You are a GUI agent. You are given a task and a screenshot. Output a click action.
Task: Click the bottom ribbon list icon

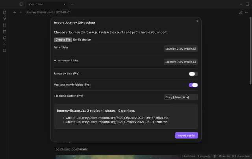(x=4, y=50)
